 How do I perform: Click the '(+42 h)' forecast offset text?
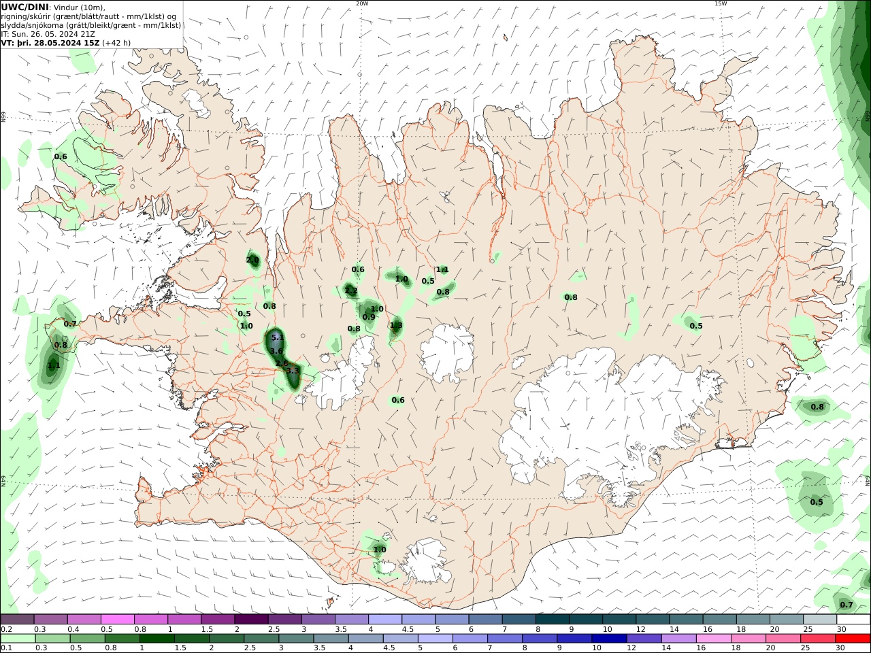pos(116,43)
